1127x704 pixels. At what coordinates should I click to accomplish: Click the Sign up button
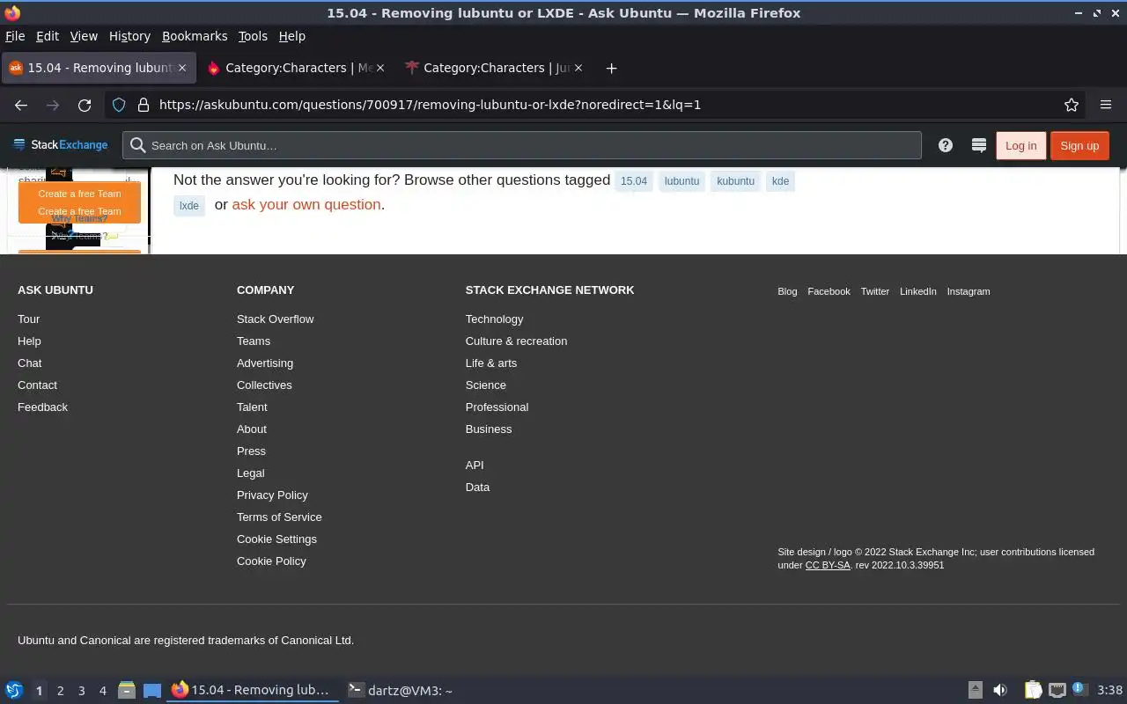pyautogui.click(x=1079, y=145)
